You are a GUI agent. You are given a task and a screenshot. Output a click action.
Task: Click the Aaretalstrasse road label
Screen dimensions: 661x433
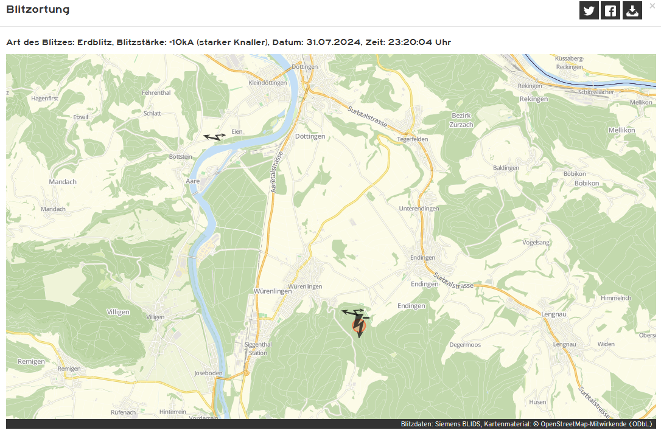tap(276, 172)
